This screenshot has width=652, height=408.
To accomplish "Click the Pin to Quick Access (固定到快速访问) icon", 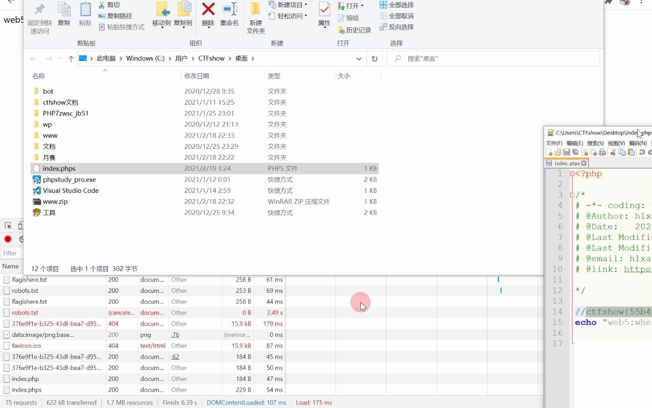I will (40, 9).
